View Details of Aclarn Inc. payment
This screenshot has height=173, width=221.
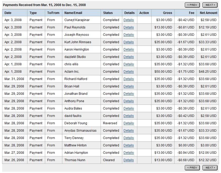click(x=129, y=72)
